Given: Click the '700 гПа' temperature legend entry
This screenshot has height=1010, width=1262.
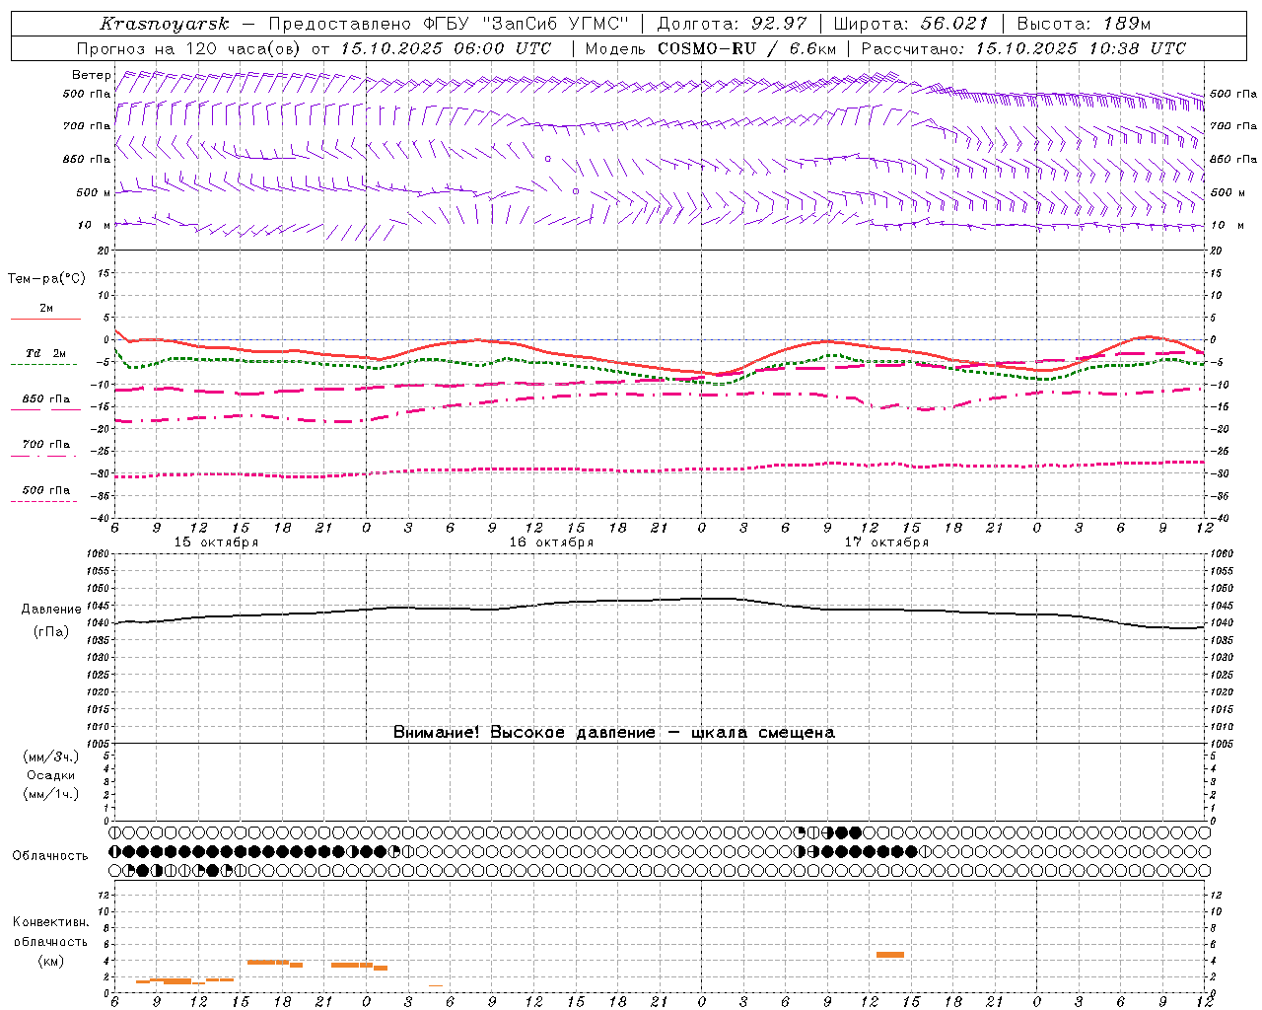Looking at the screenshot, I should coord(46,445).
